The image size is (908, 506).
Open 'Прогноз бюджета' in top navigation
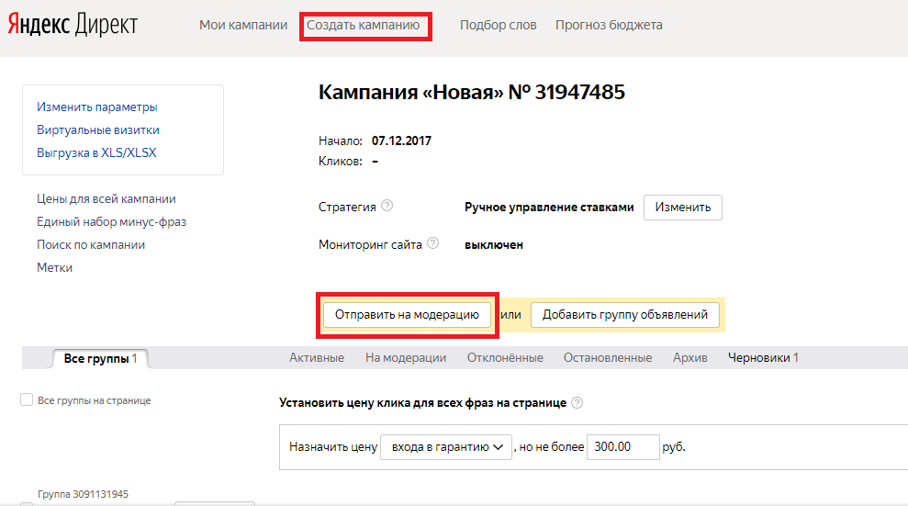(x=609, y=25)
